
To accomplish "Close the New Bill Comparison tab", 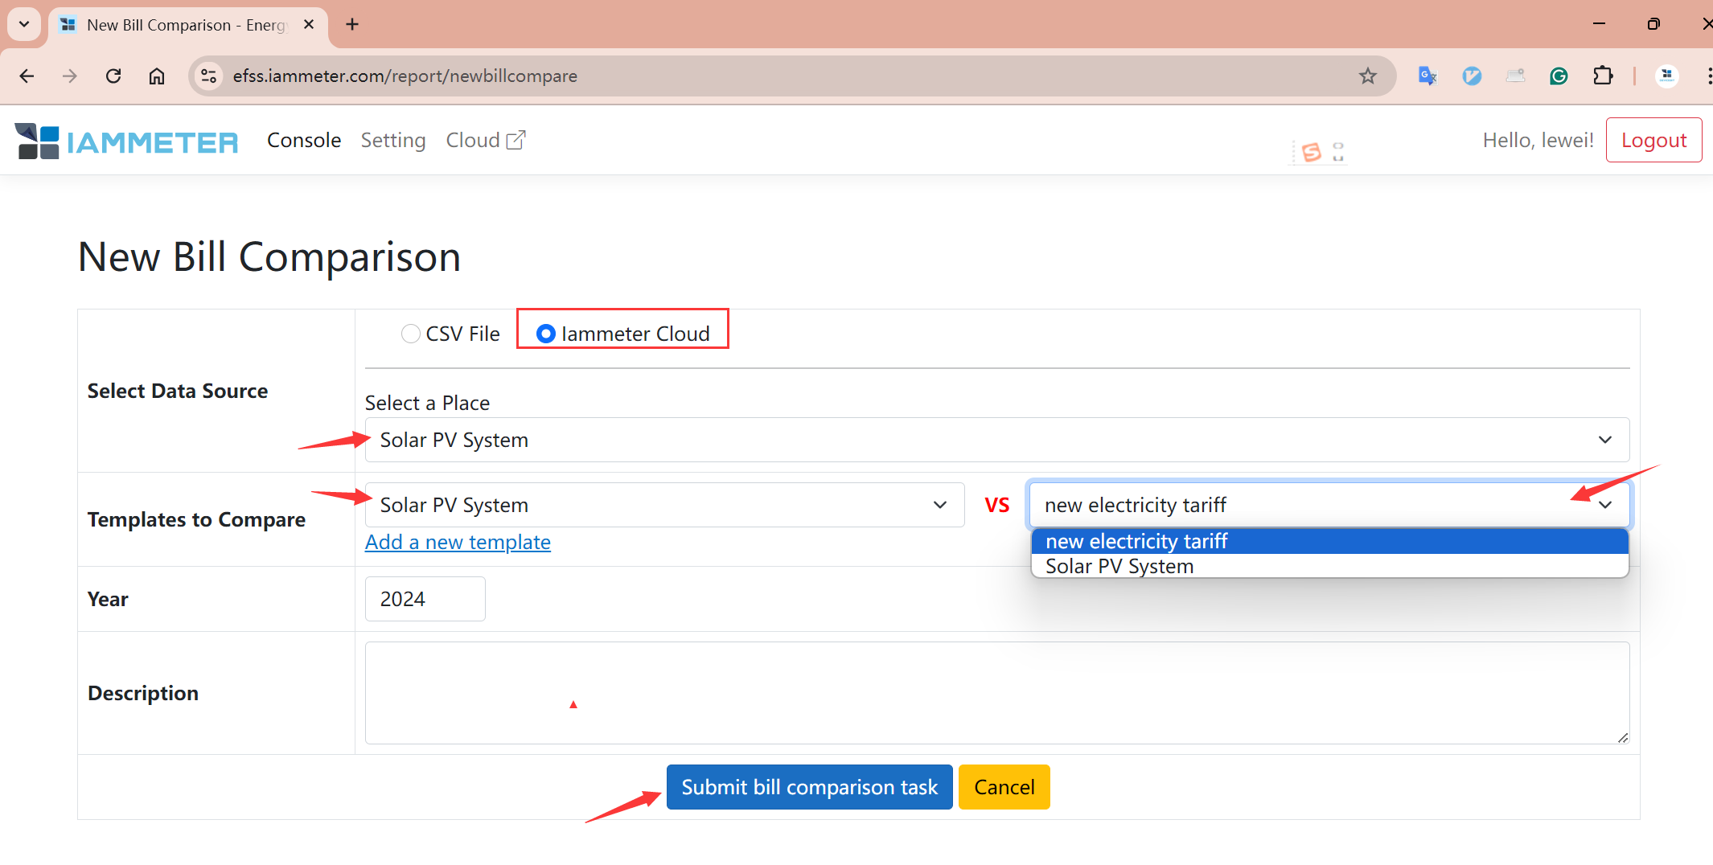I will click(x=309, y=24).
